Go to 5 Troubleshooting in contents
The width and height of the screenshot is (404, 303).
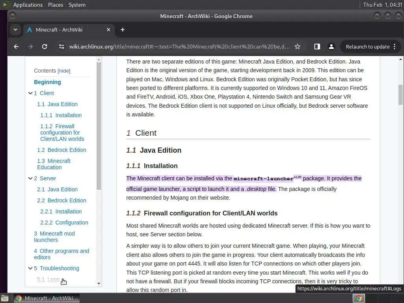point(56,268)
